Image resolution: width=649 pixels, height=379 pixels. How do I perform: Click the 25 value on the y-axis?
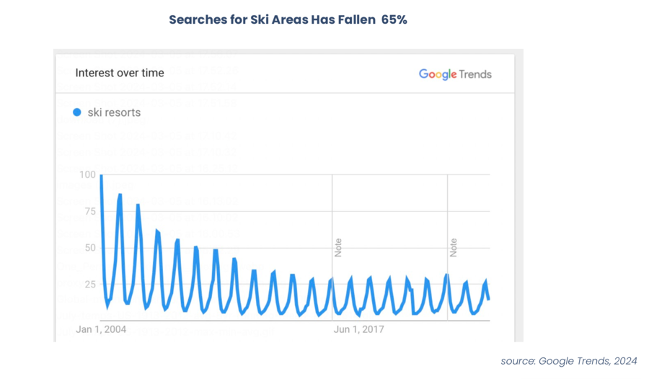click(89, 284)
